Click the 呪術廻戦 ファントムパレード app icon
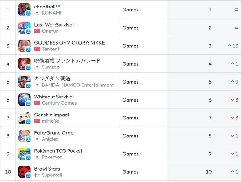This screenshot has height=182, width=242. tap(24, 64)
